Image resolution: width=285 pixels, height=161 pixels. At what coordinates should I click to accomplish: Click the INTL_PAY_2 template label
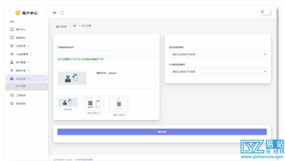[x=119, y=115]
